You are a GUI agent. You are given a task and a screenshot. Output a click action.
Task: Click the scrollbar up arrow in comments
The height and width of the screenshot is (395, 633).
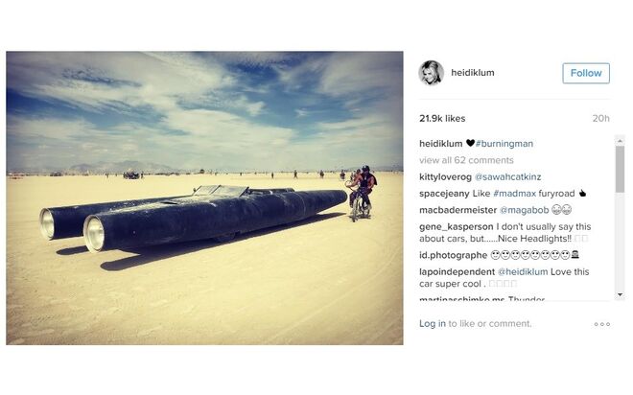tap(621, 141)
